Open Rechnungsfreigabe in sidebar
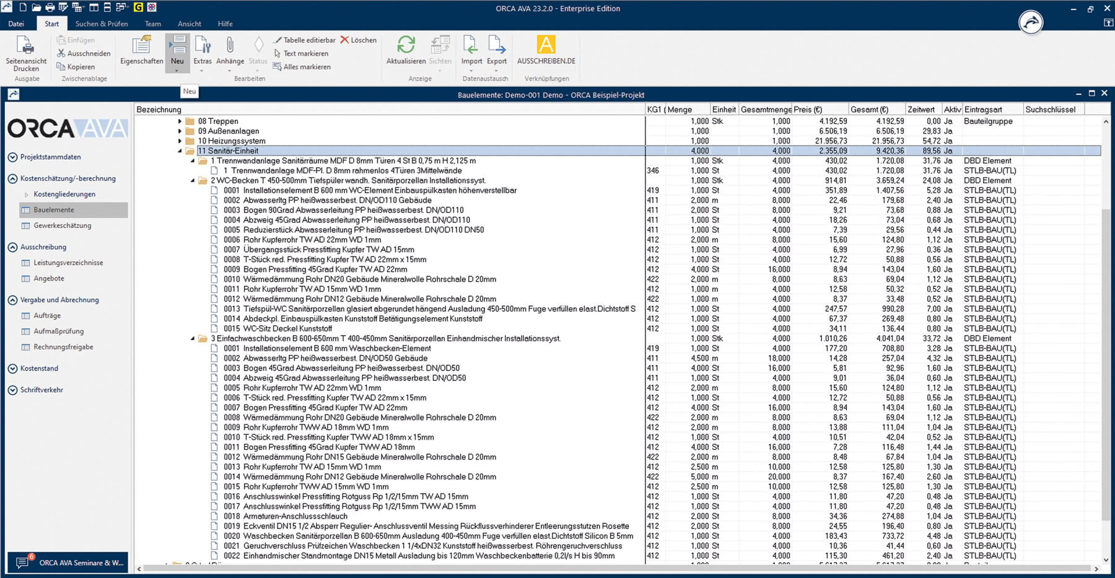1115x578 pixels. coord(63,347)
